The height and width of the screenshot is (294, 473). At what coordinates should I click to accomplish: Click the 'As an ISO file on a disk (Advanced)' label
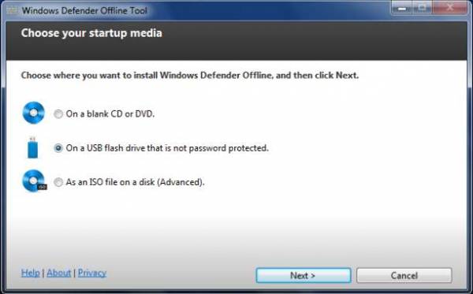135,182
